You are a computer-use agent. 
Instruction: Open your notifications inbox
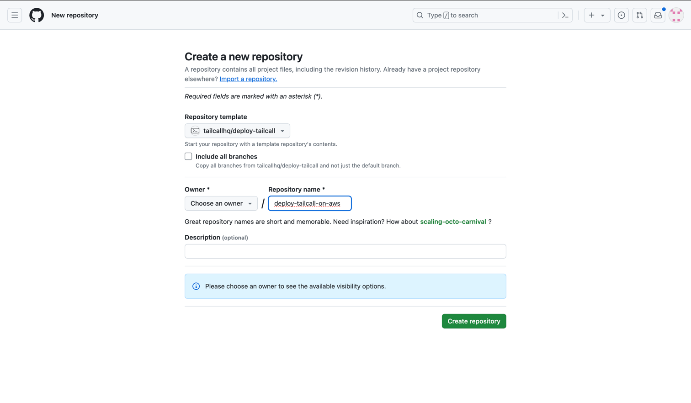click(658, 15)
